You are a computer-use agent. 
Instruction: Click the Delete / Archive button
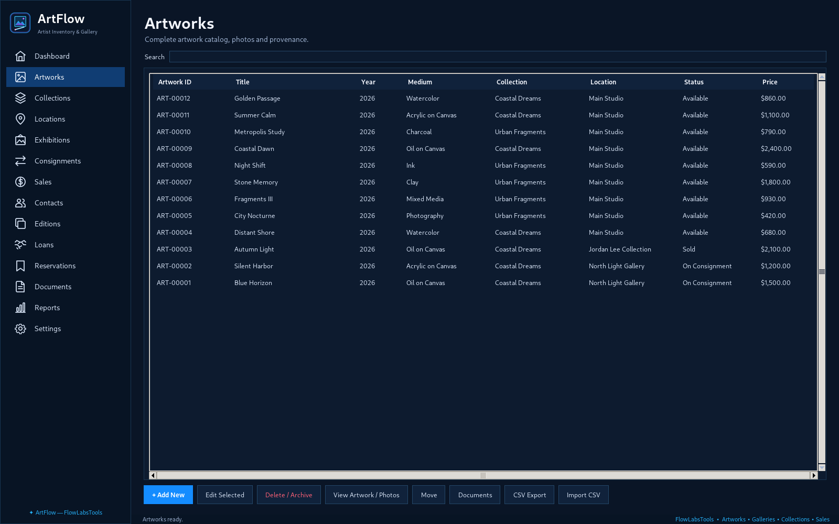[289, 495]
